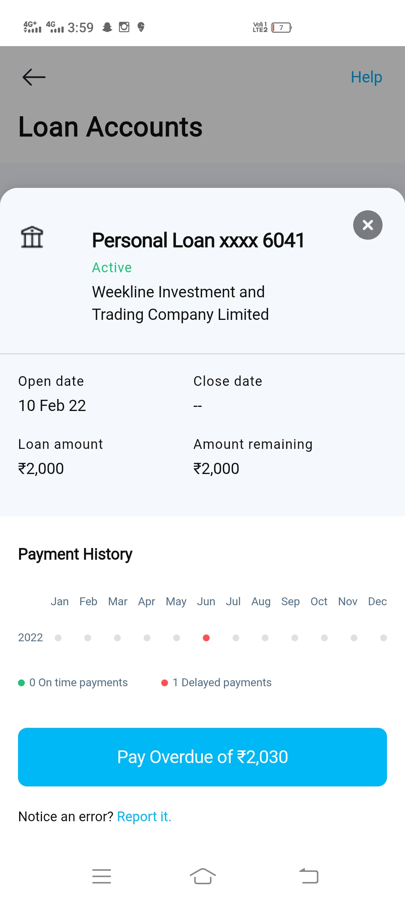The height and width of the screenshot is (900, 405).
Task: Tap the battery status icon
Action: [281, 28]
